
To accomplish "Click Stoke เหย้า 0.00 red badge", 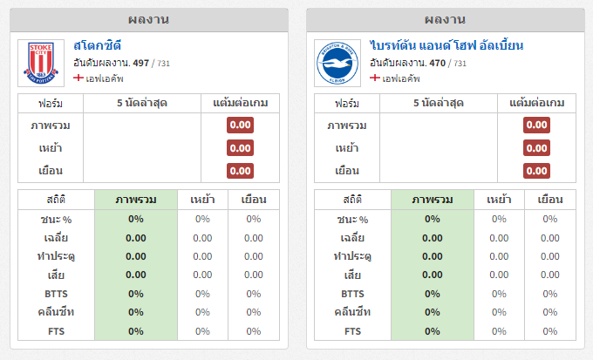I will click(x=240, y=148).
